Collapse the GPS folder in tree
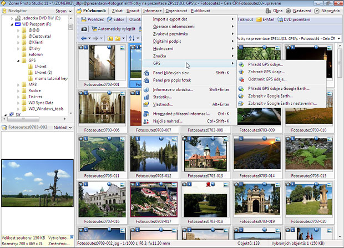344x248 pixels. [x=18, y=60]
